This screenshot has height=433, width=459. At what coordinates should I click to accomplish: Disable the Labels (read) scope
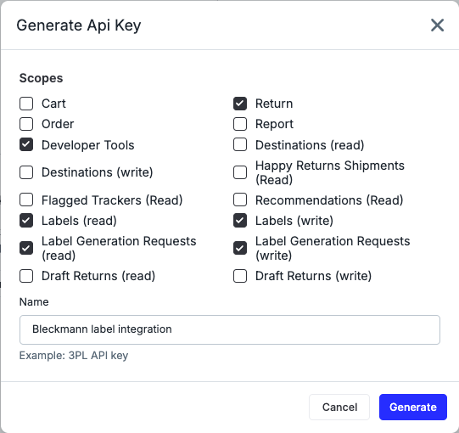click(x=26, y=221)
